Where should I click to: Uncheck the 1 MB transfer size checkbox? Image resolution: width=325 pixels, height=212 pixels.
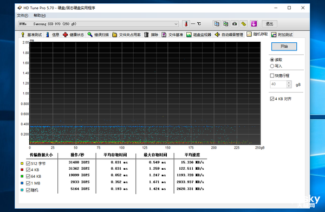[28, 183]
